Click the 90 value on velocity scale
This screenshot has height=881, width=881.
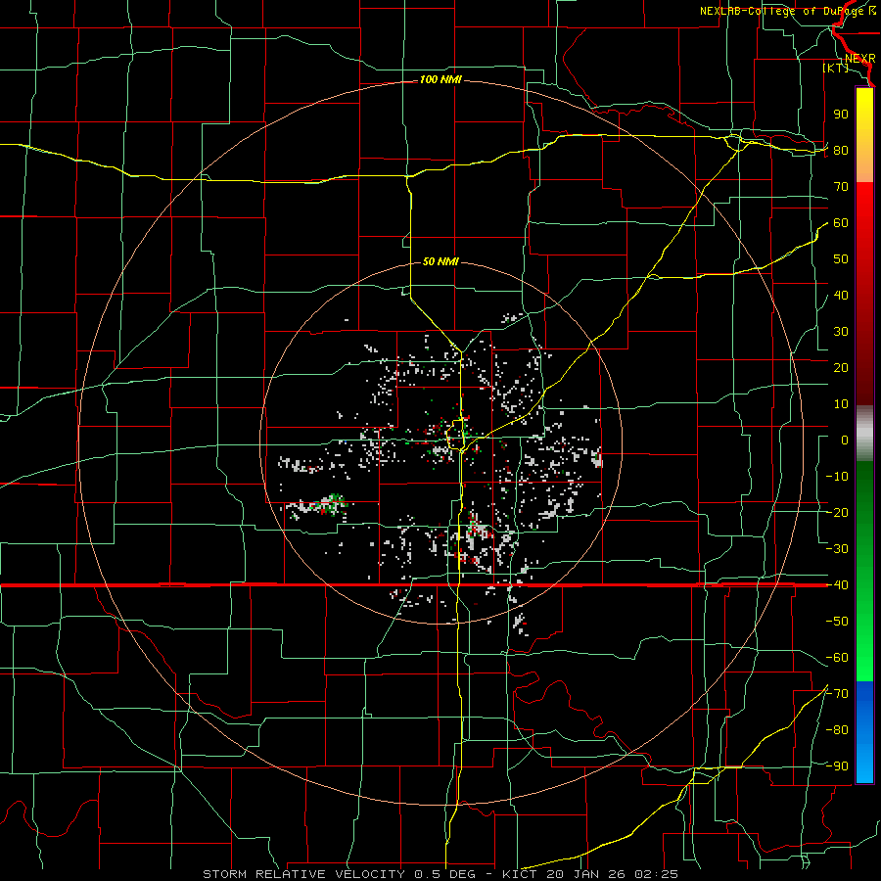(841, 115)
